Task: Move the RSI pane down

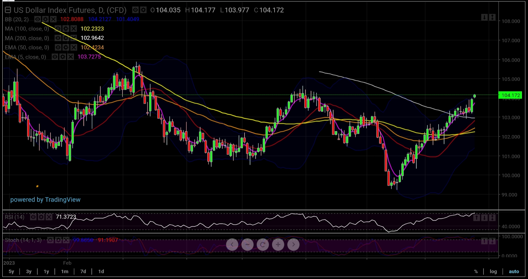Action: click(x=484, y=218)
